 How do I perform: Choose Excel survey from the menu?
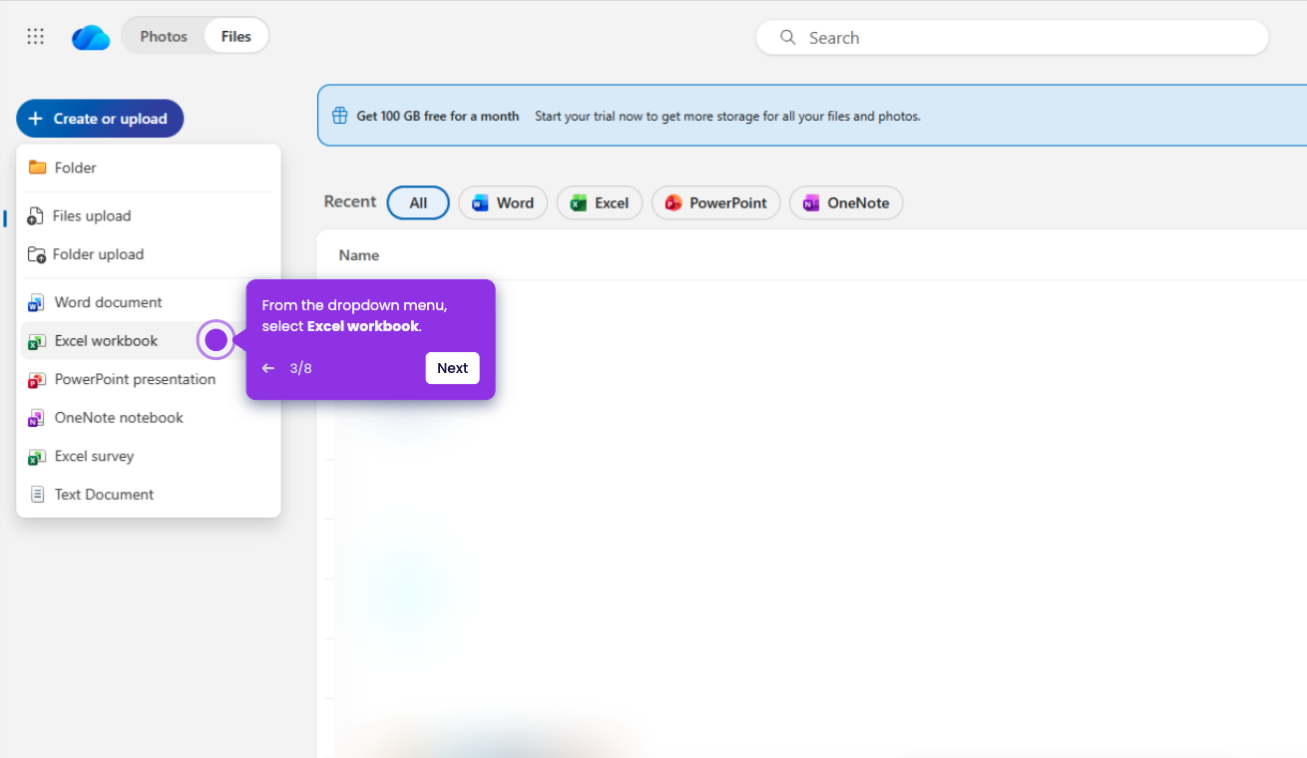[x=149, y=457]
